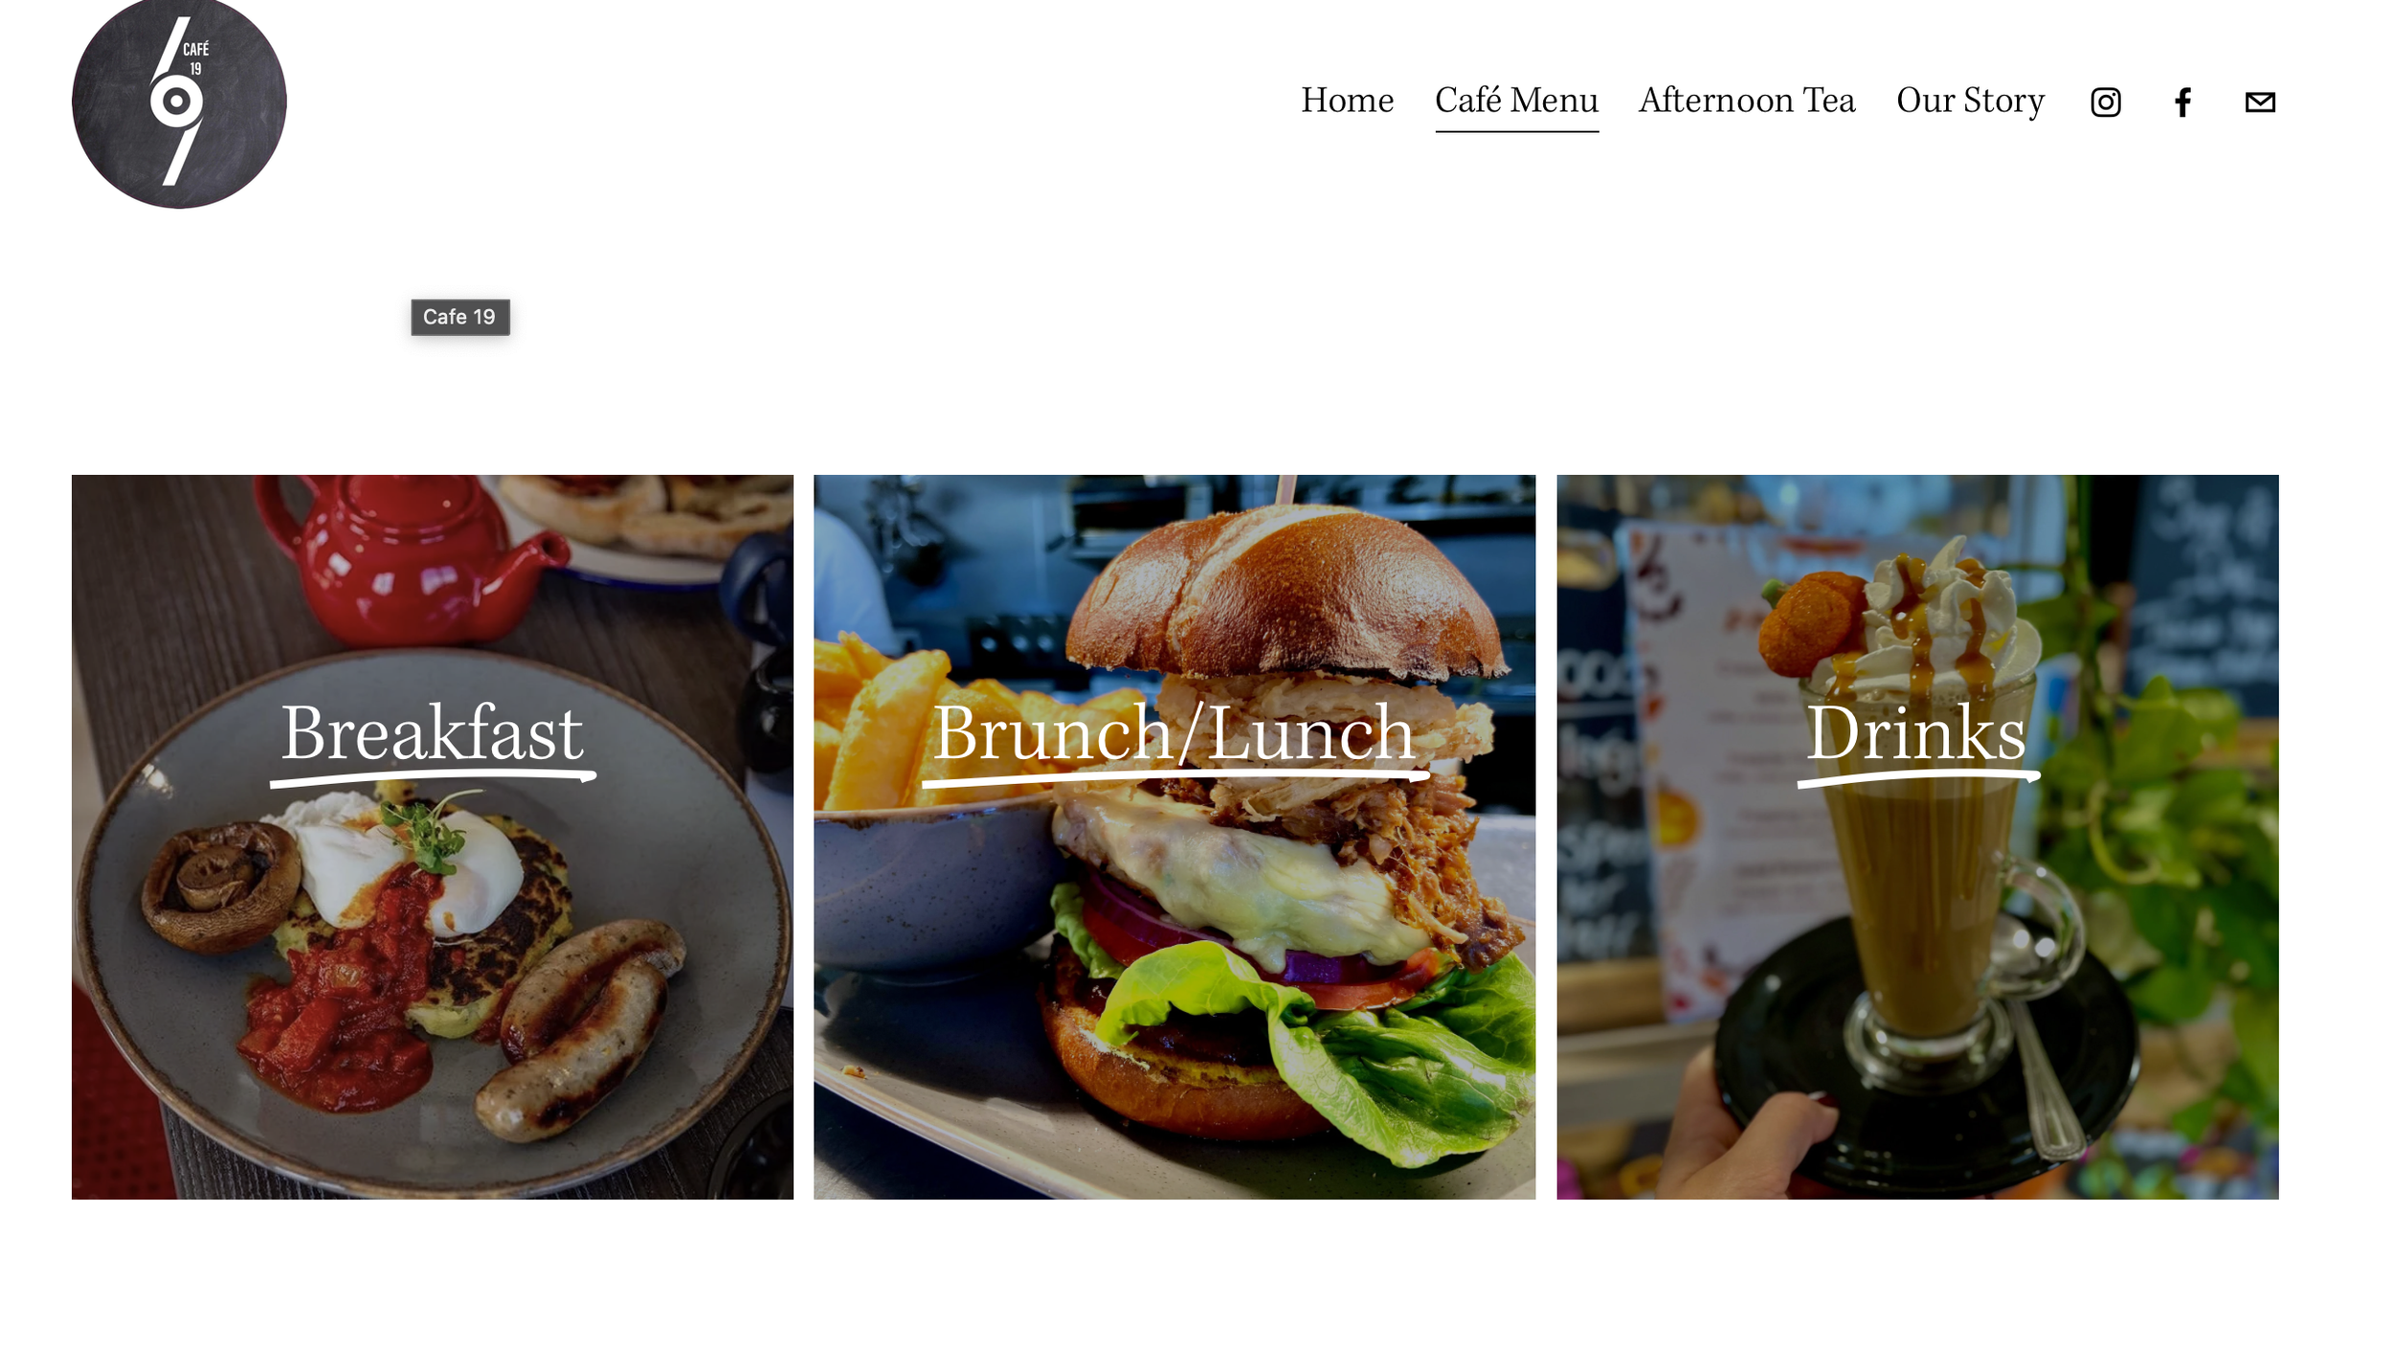2393x1347 pixels.
Task: Click the email envelope icon
Action: (x=2260, y=101)
